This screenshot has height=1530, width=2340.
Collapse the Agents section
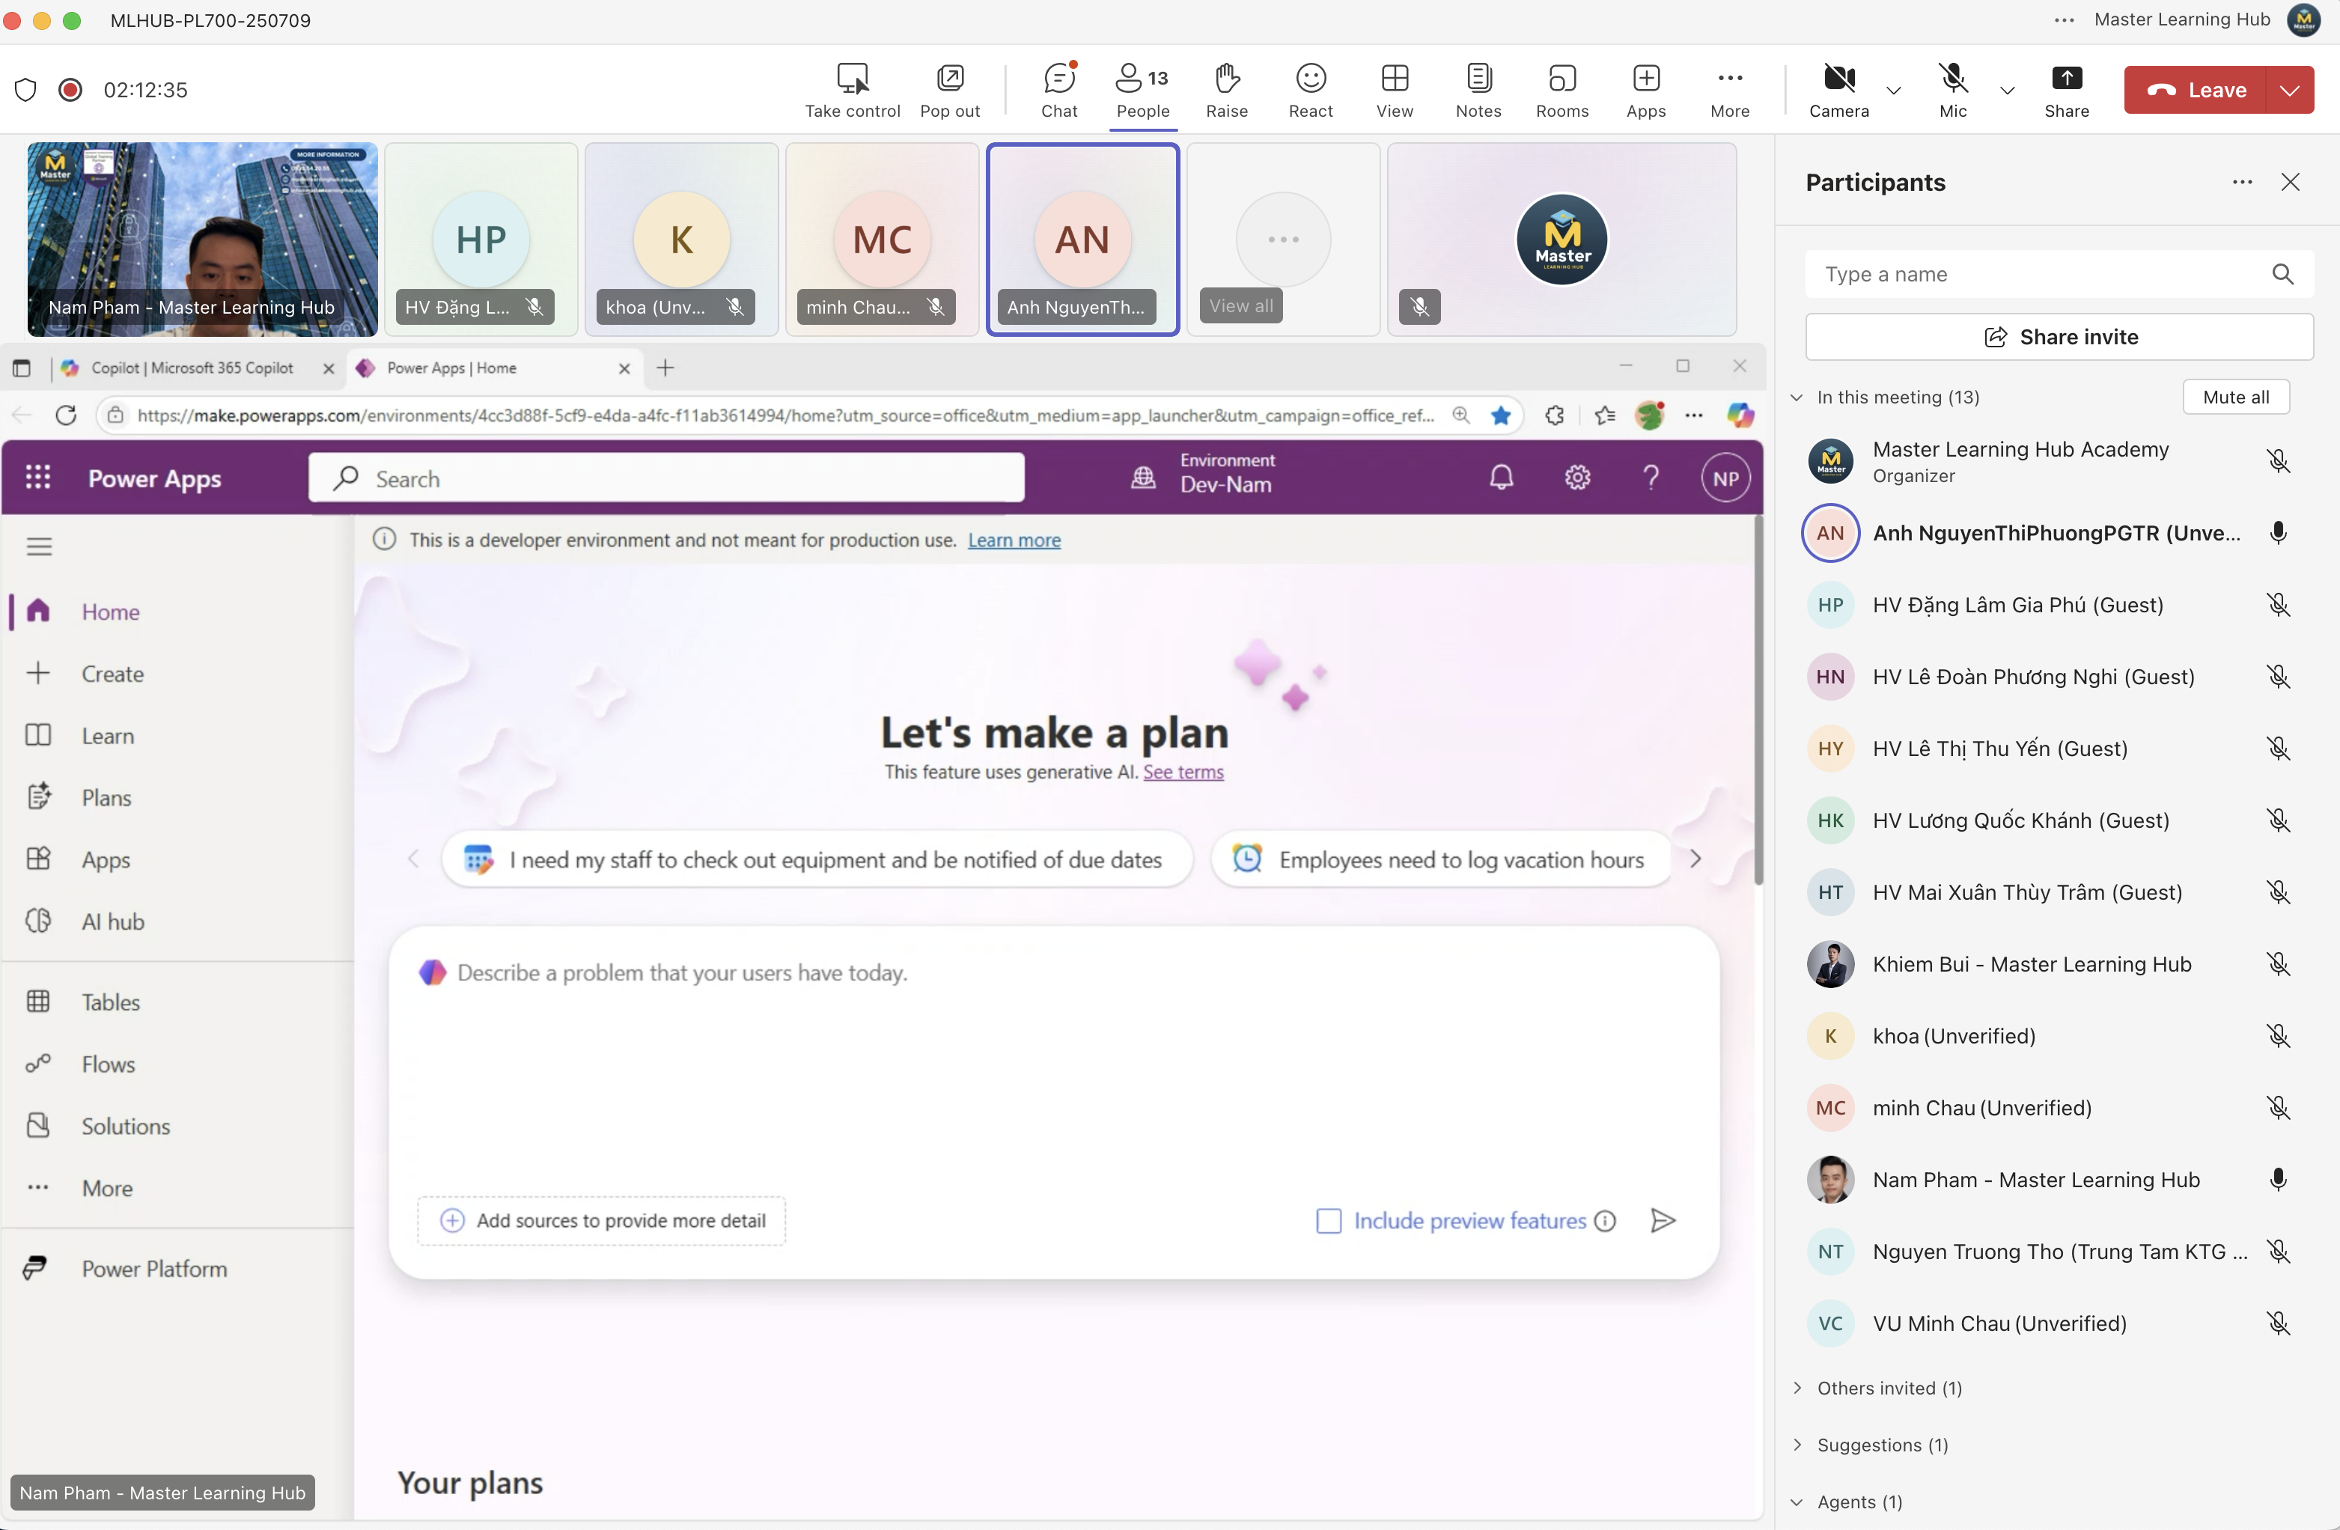1797,1502
